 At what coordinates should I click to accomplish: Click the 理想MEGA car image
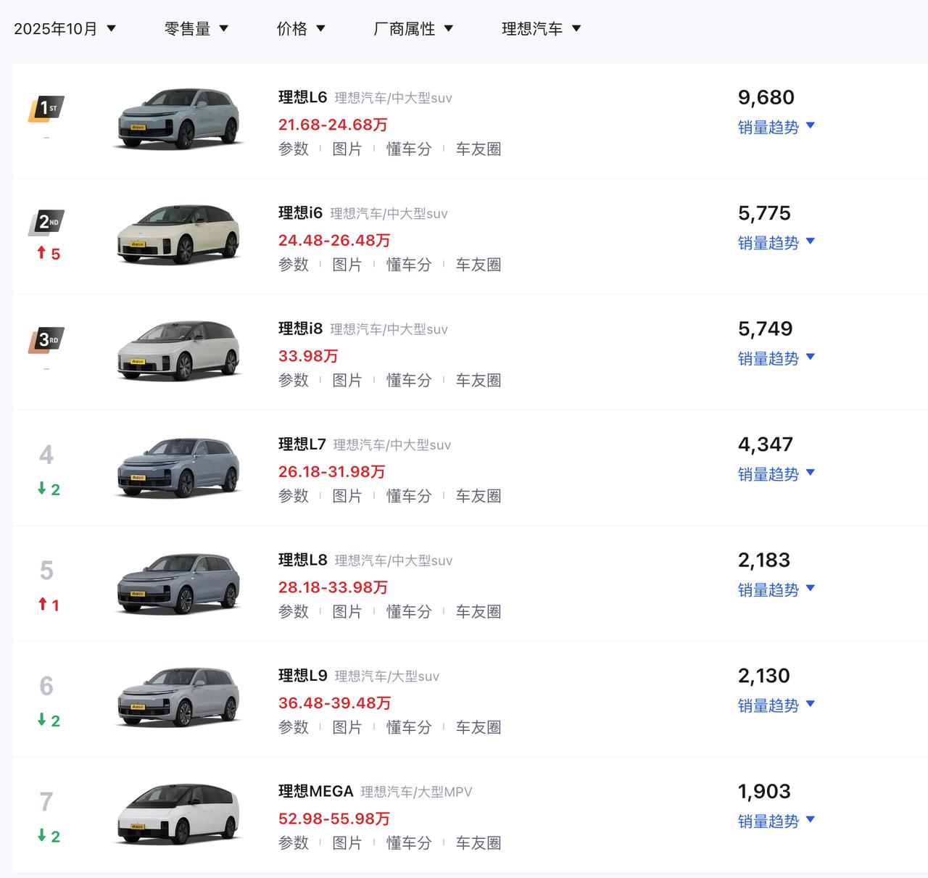178,813
